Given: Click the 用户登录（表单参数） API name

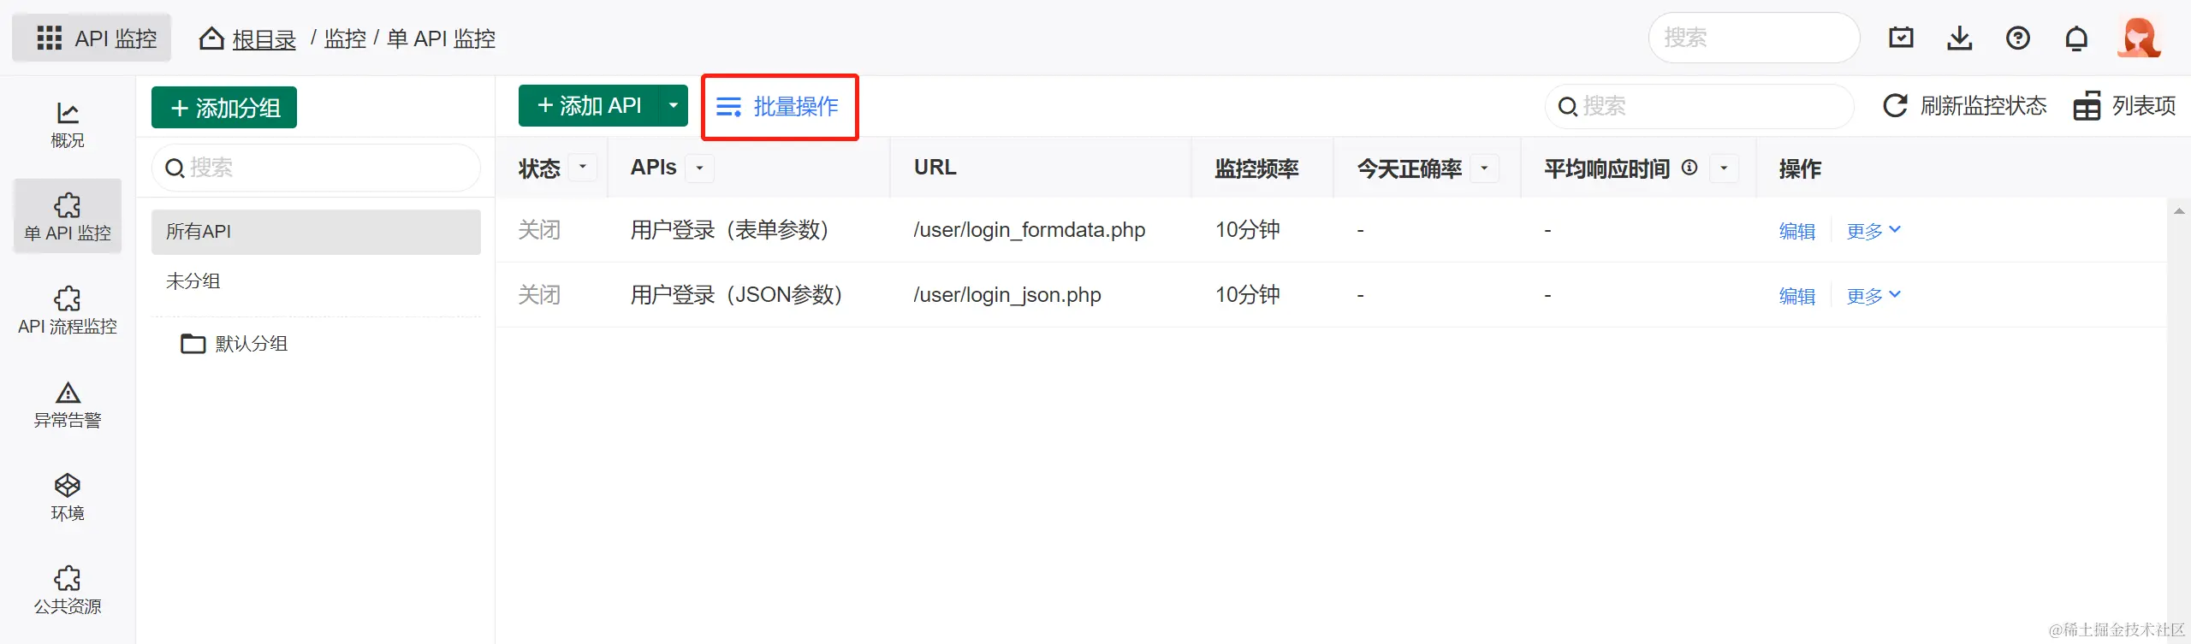Looking at the screenshot, I should [730, 230].
